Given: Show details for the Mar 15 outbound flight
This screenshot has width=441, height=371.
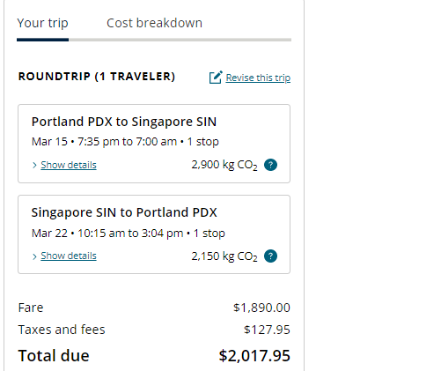Looking at the screenshot, I should pos(69,165).
